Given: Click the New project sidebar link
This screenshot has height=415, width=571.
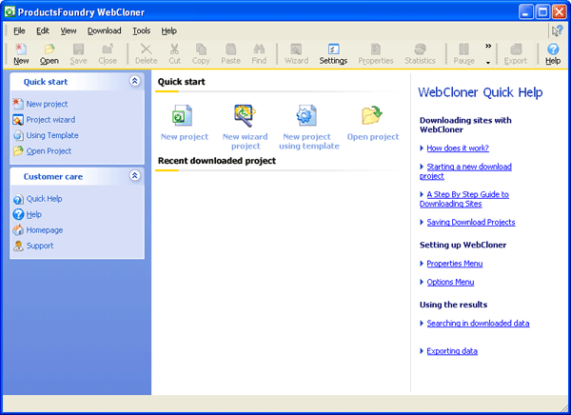Looking at the screenshot, I should [x=47, y=104].
